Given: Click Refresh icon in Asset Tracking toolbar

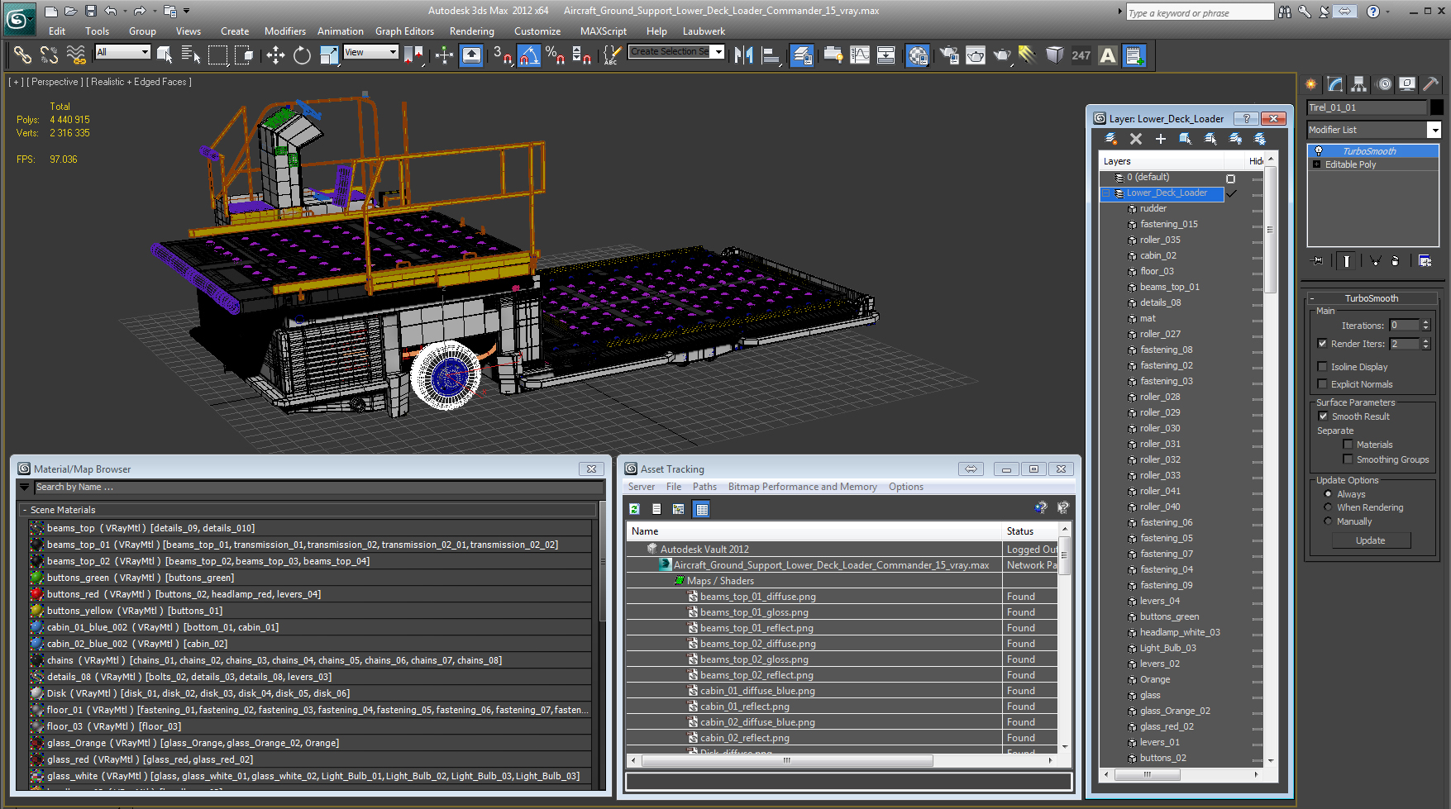Looking at the screenshot, I should pyautogui.click(x=634, y=509).
